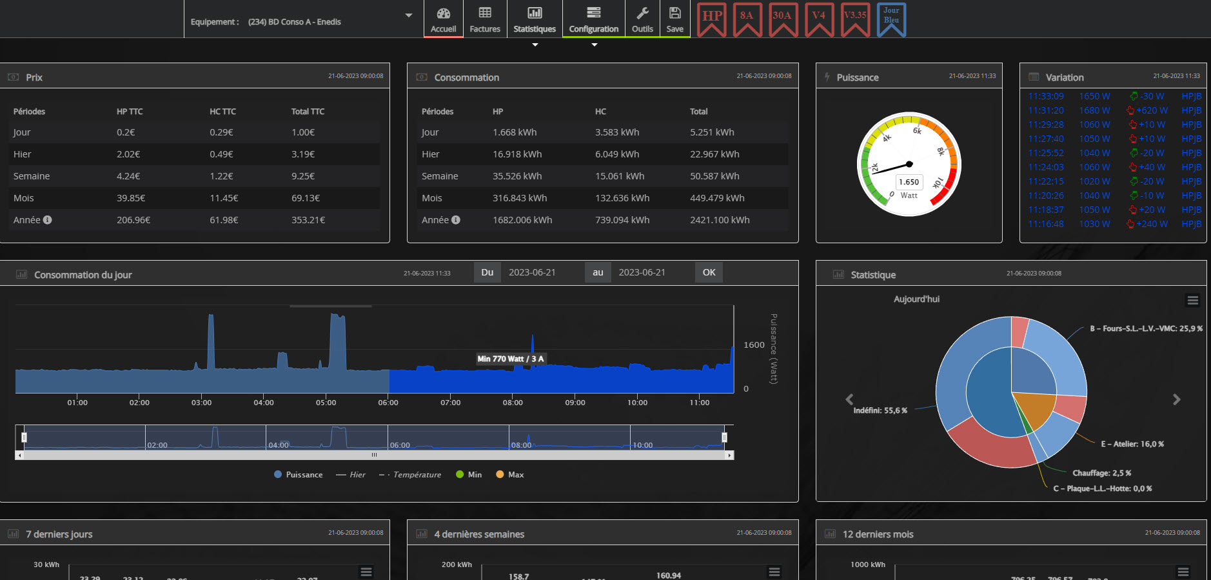Viewport: 1211px width, 580px height.
Task: Open the Outils wrench menu
Action: tap(642, 19)
